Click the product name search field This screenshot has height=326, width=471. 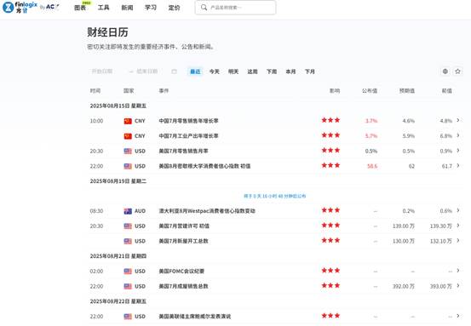click(235, 8)
